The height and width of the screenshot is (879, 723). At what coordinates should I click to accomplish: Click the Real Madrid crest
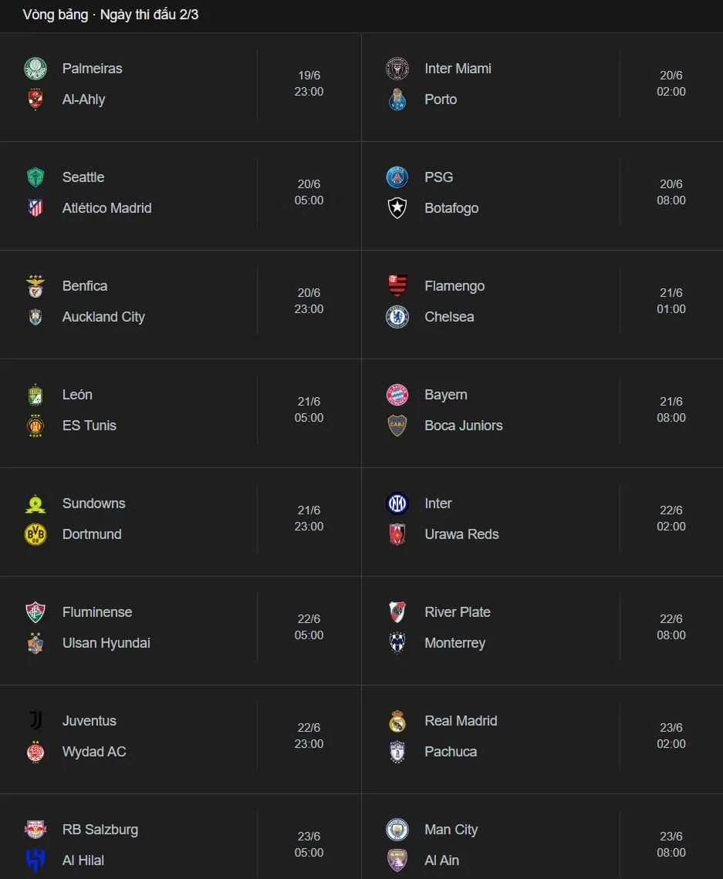(397, 721)
